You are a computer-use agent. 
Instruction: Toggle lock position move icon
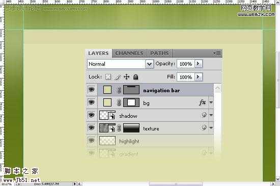(x=127, y=77)
